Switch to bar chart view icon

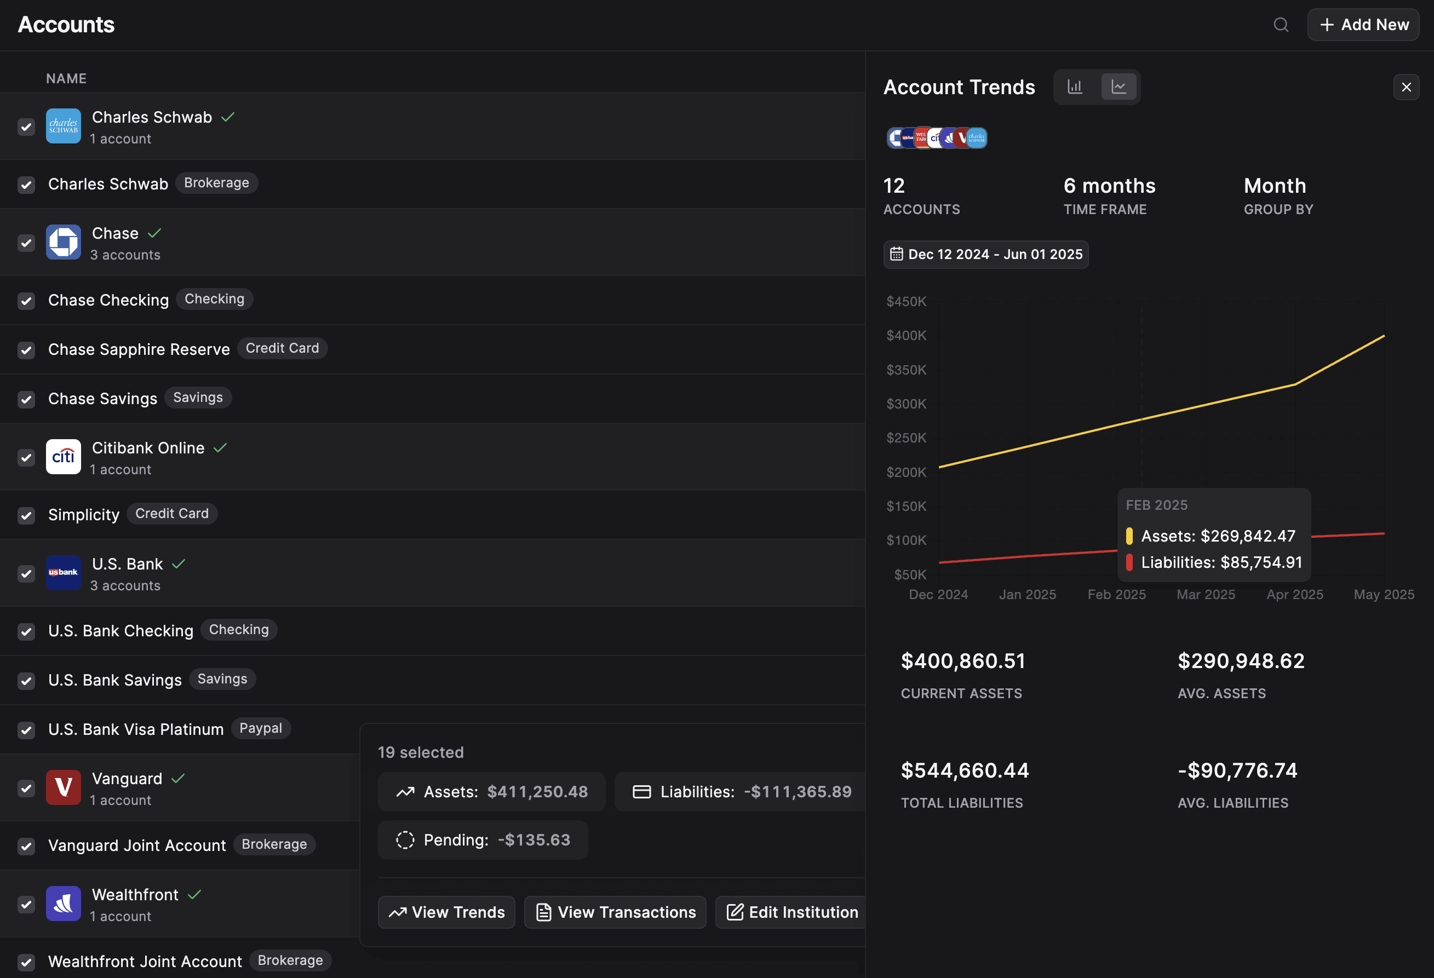point(1075,87)
